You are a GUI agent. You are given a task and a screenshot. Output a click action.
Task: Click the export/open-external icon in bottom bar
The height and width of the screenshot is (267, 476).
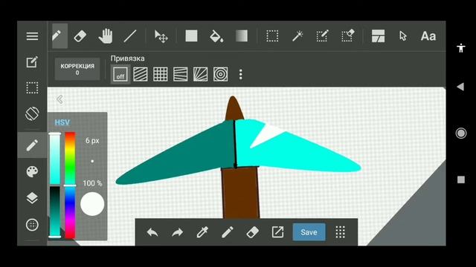pyautogui.click(x=277, y=232)
